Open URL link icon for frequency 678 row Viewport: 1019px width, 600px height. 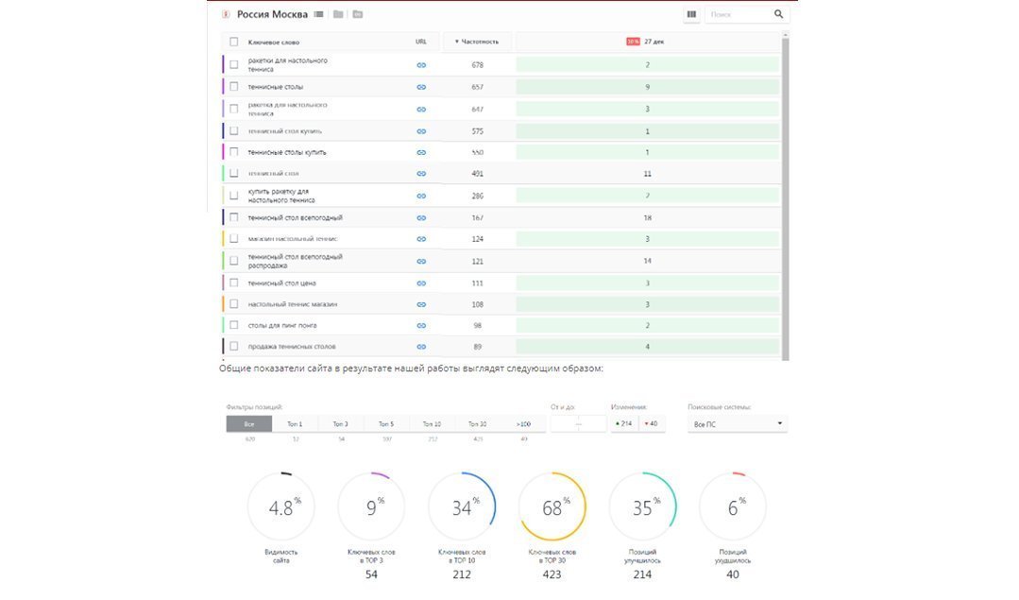421,65
